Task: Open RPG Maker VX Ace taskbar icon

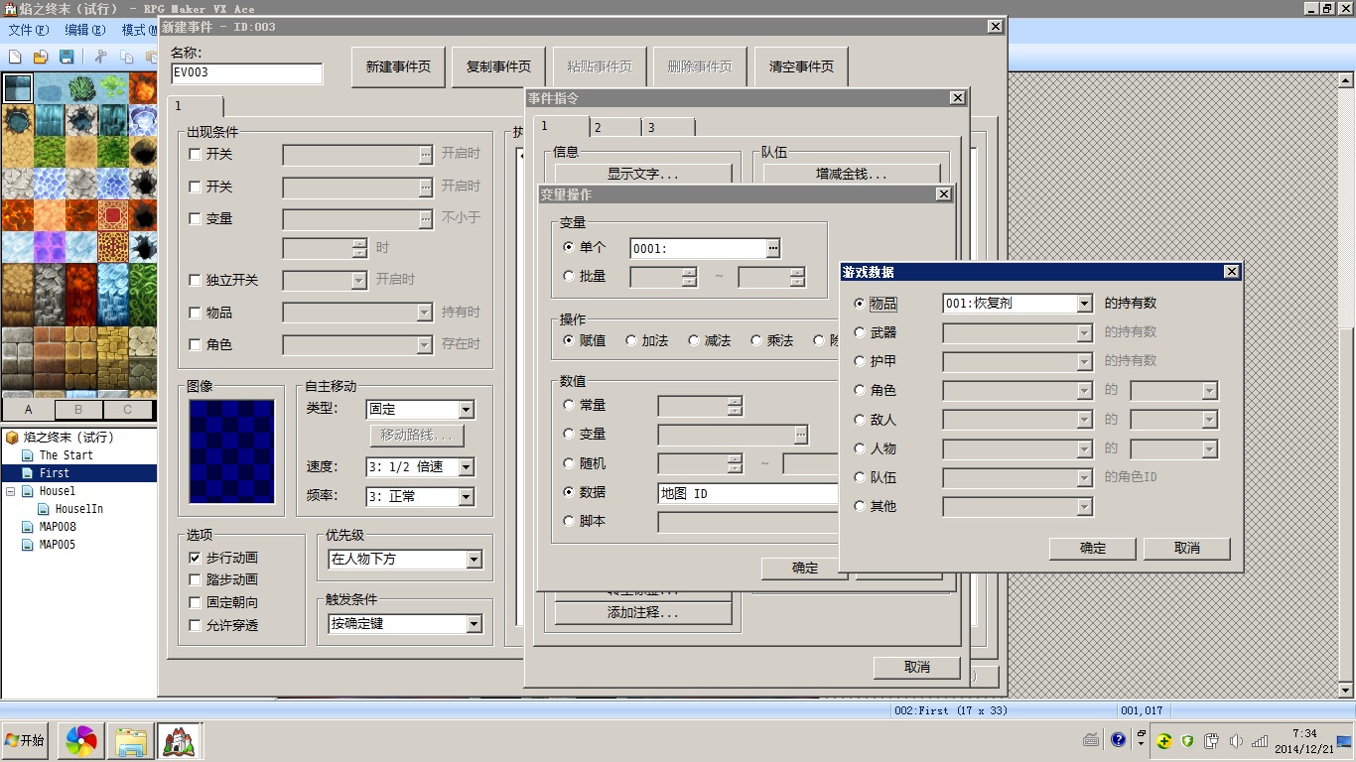Action: [x=180, y=740]
